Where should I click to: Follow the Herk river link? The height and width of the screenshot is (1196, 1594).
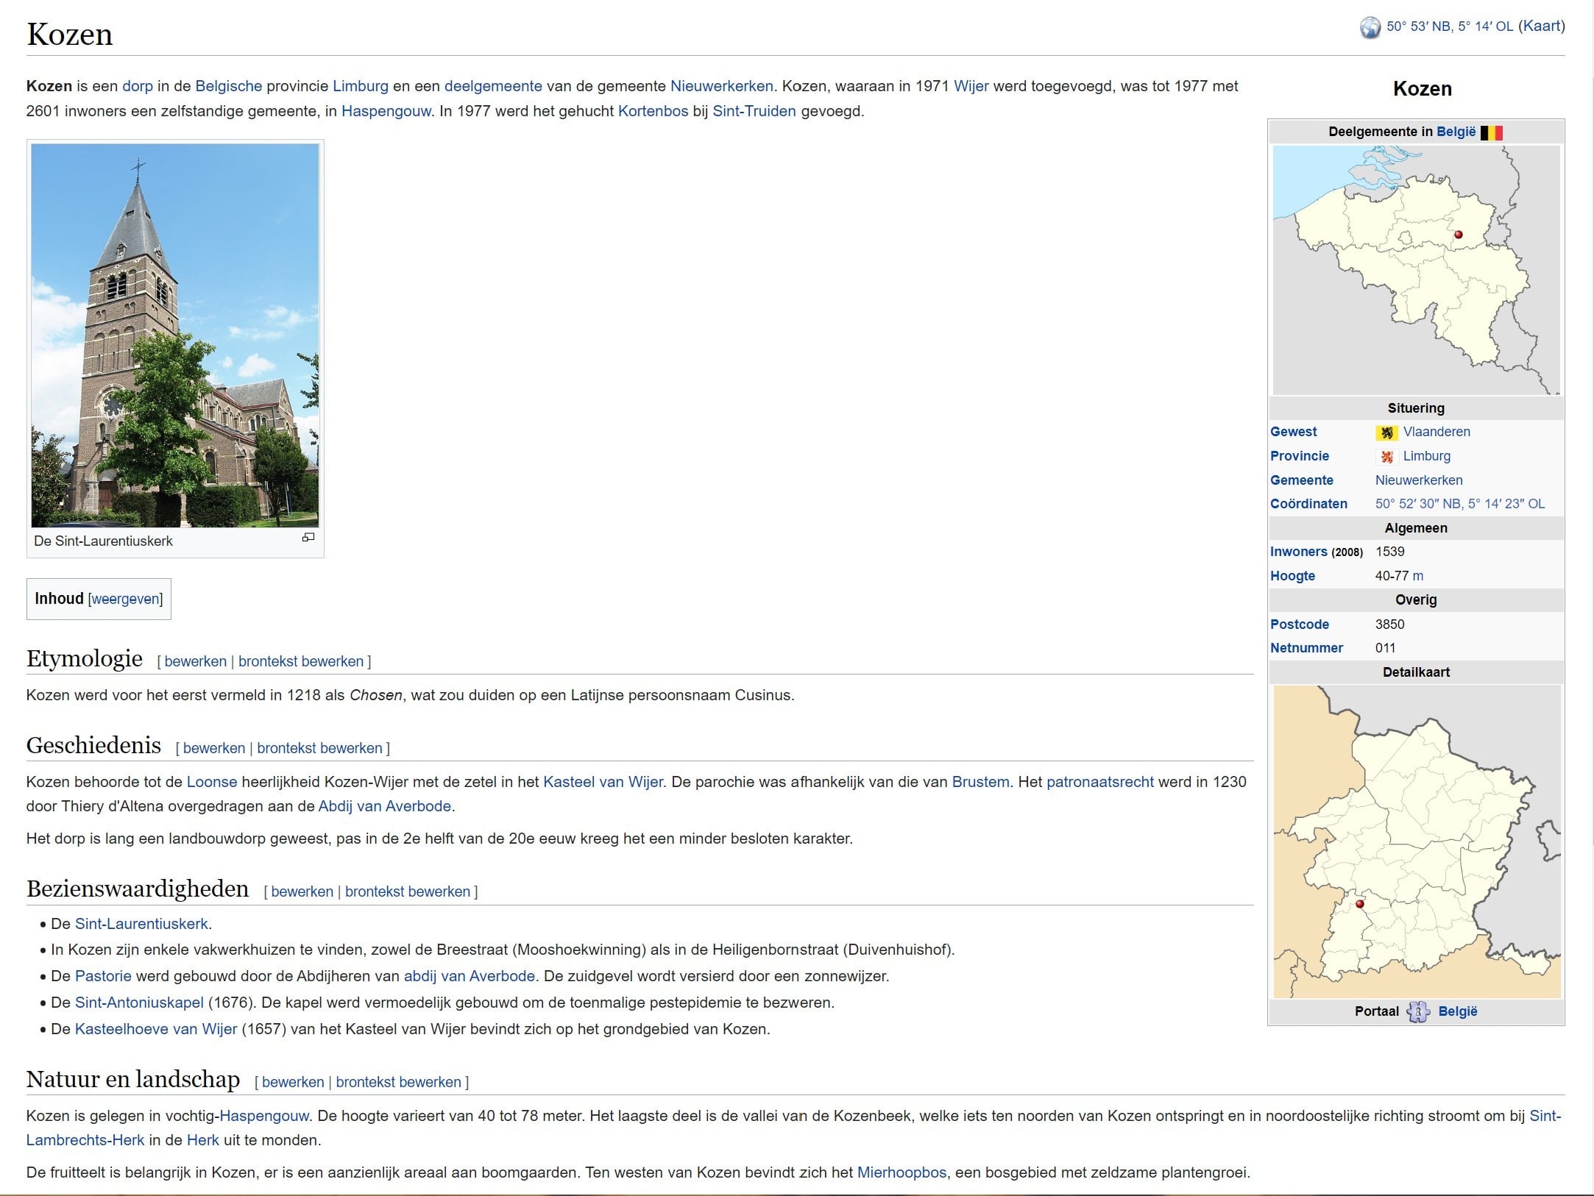pyautogui.click(x=203, y=1140)
